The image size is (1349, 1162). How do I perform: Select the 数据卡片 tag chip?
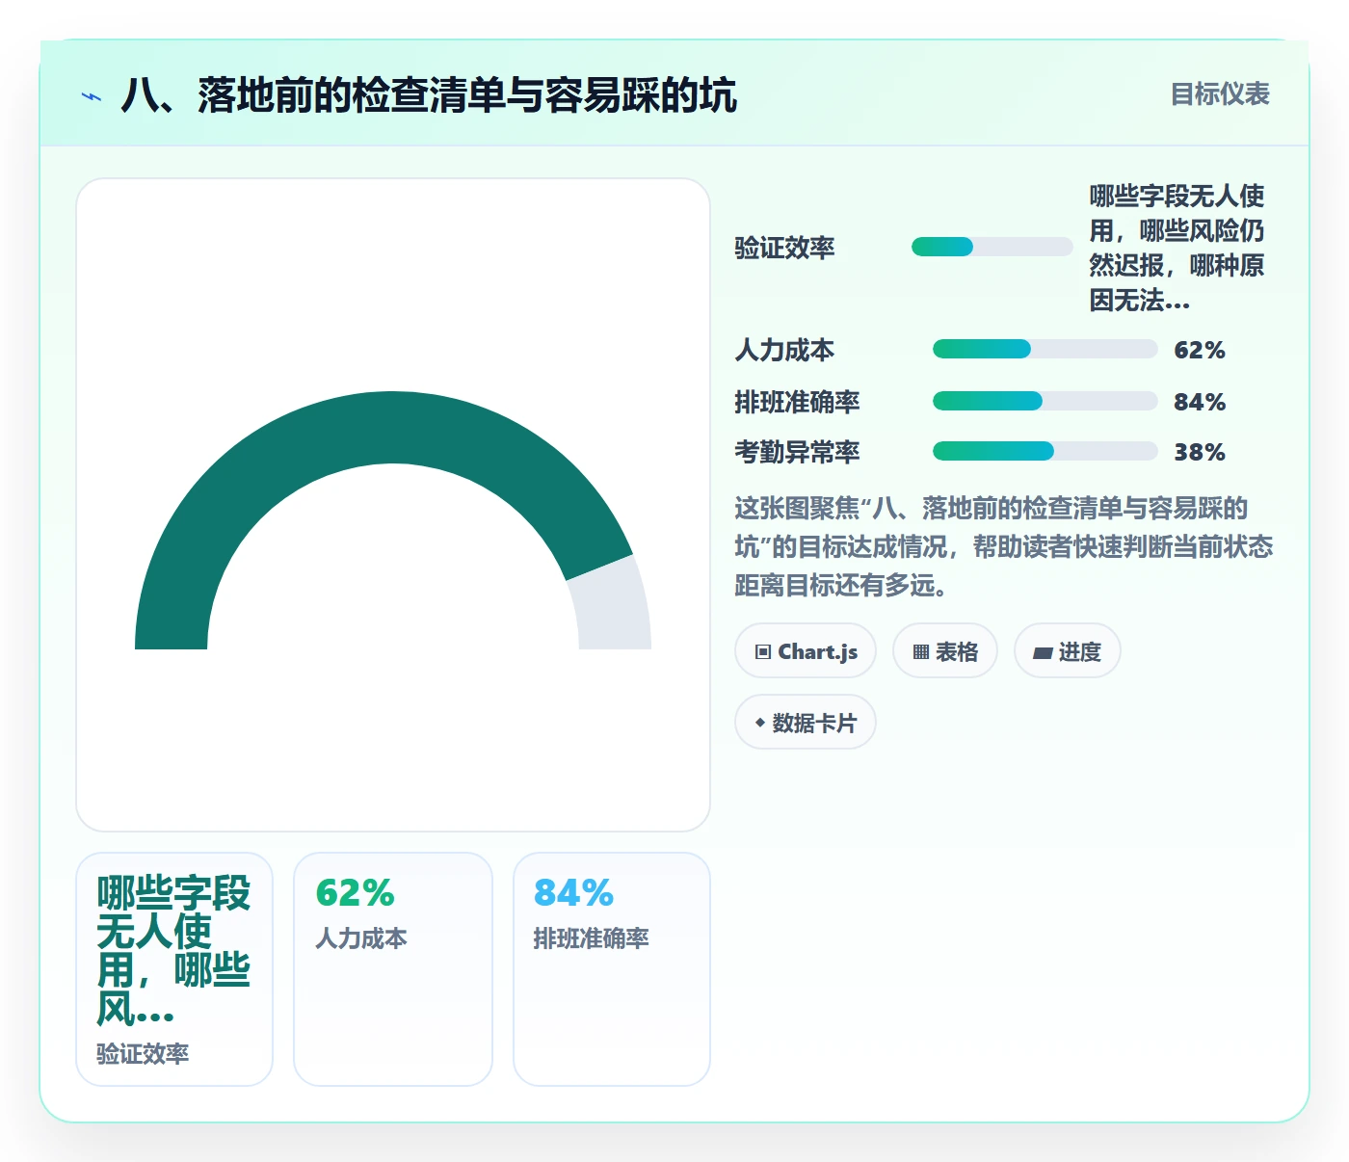806,723
